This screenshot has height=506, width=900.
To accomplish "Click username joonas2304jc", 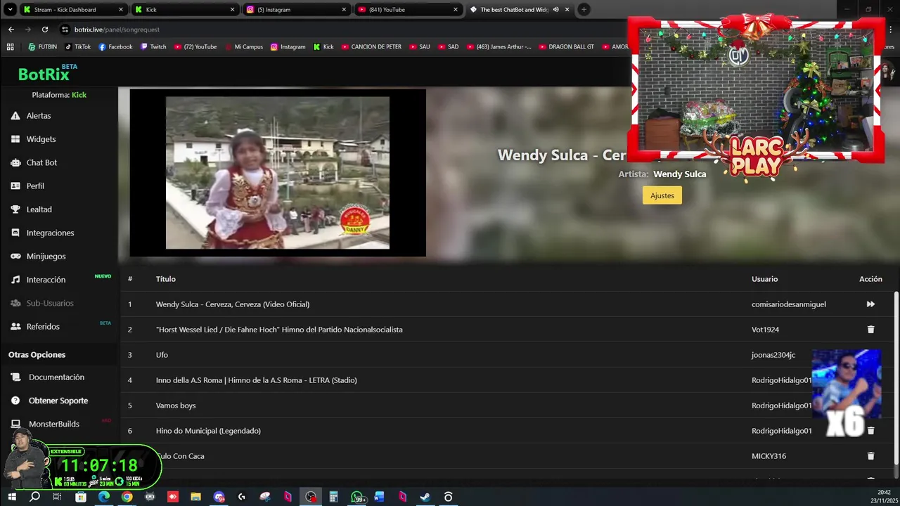I will (x=773, y=355).
